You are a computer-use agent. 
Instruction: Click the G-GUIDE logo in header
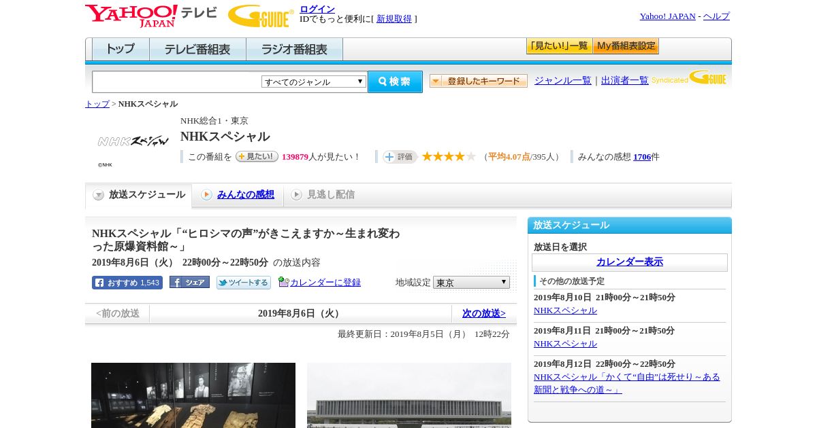[x=261, y=16]
